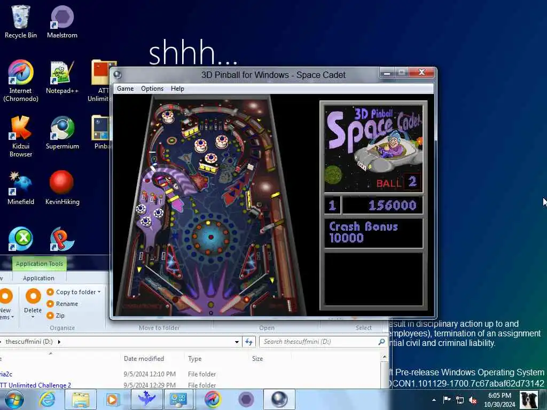The width and height of the screenshot is (547, 410).
Task: Open the orange P desktop shortcut
Action: [62, 239]
